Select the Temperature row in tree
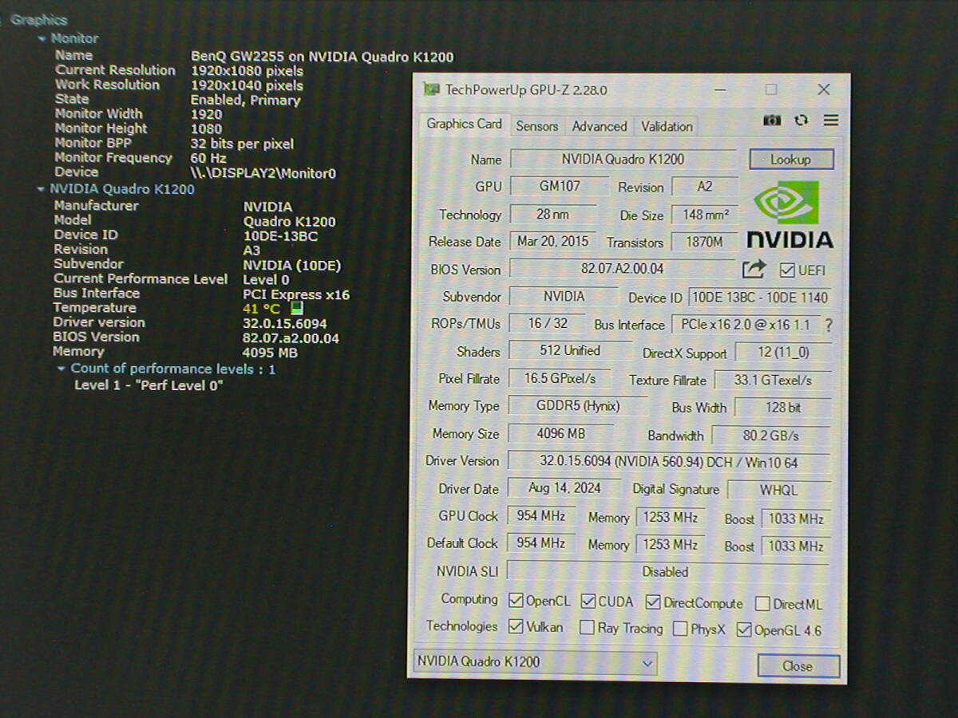Image resolution: width=958 pixels, height=718 pixels. coord(179,308)
